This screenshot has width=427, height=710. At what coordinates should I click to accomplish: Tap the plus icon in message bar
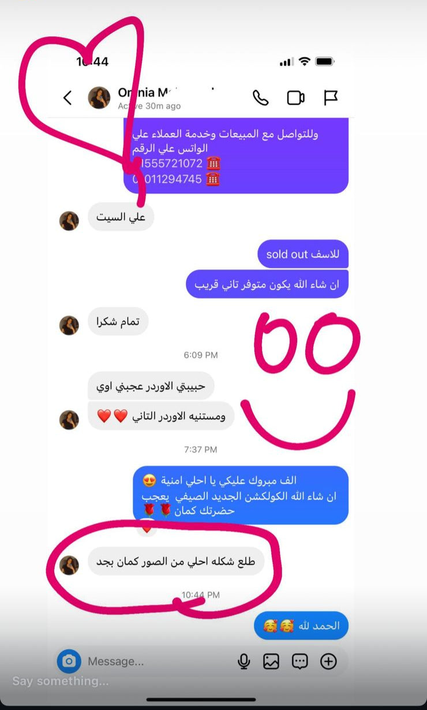(328, 662)
